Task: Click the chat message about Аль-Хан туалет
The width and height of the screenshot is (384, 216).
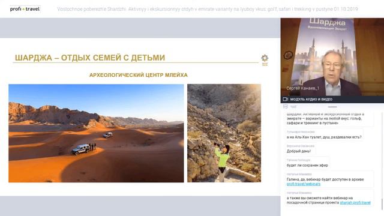Action: (x=324, y=135)
